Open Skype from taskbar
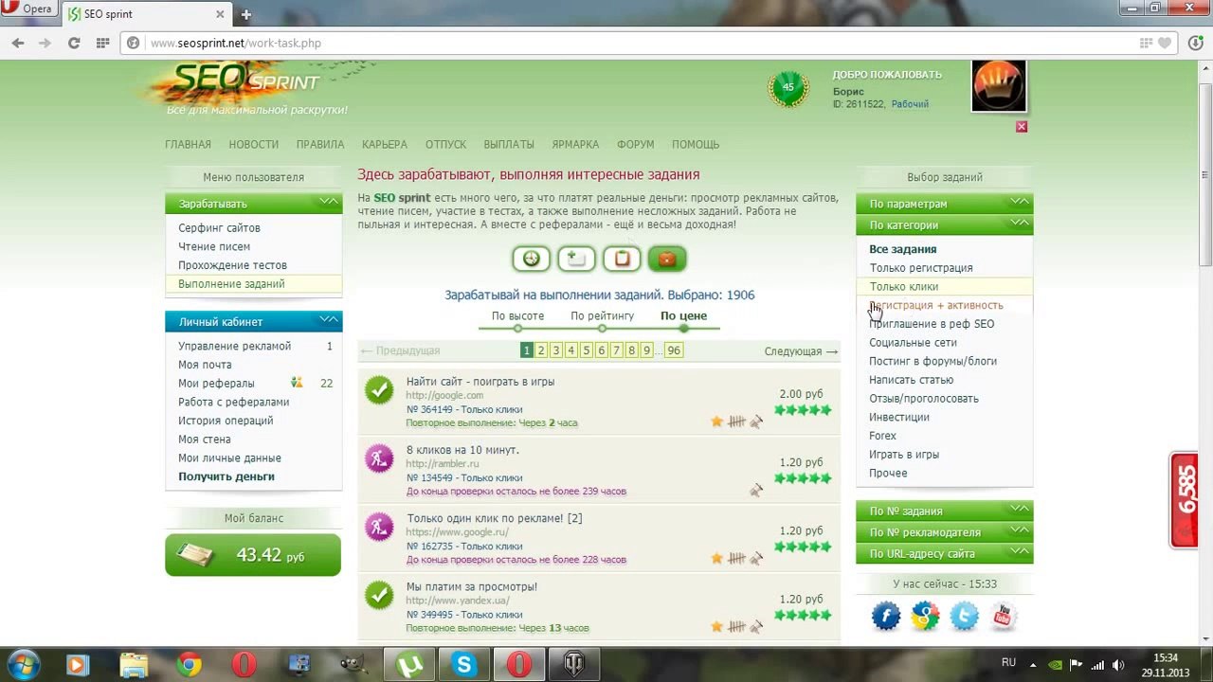This screenshot has width=1213, height=682. coord(464,665)
